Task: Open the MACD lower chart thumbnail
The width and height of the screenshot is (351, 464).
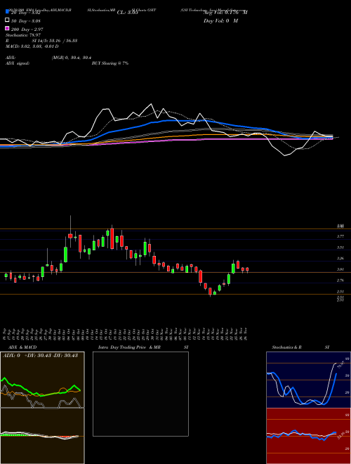Action: pos(42,436)
